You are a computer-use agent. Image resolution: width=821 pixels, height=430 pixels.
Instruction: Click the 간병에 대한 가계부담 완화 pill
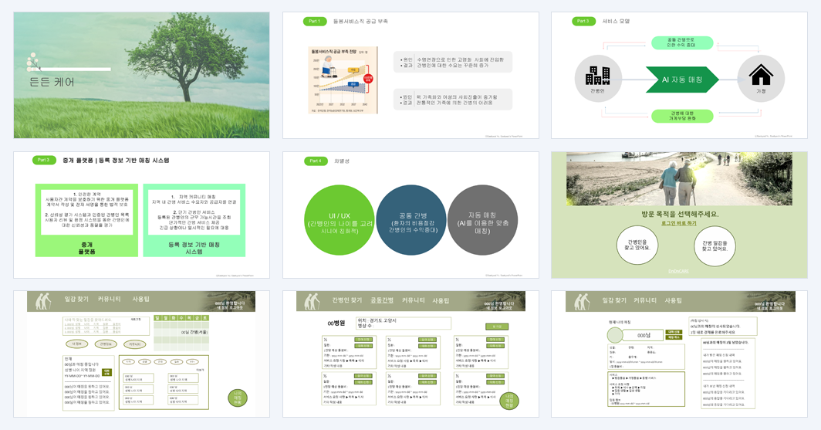tap(682, 116)
